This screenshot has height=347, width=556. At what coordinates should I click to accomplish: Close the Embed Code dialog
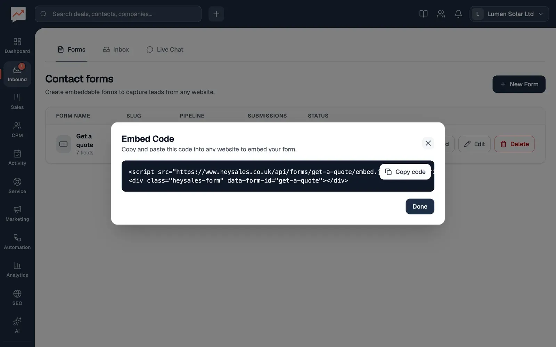pos(428,143)
